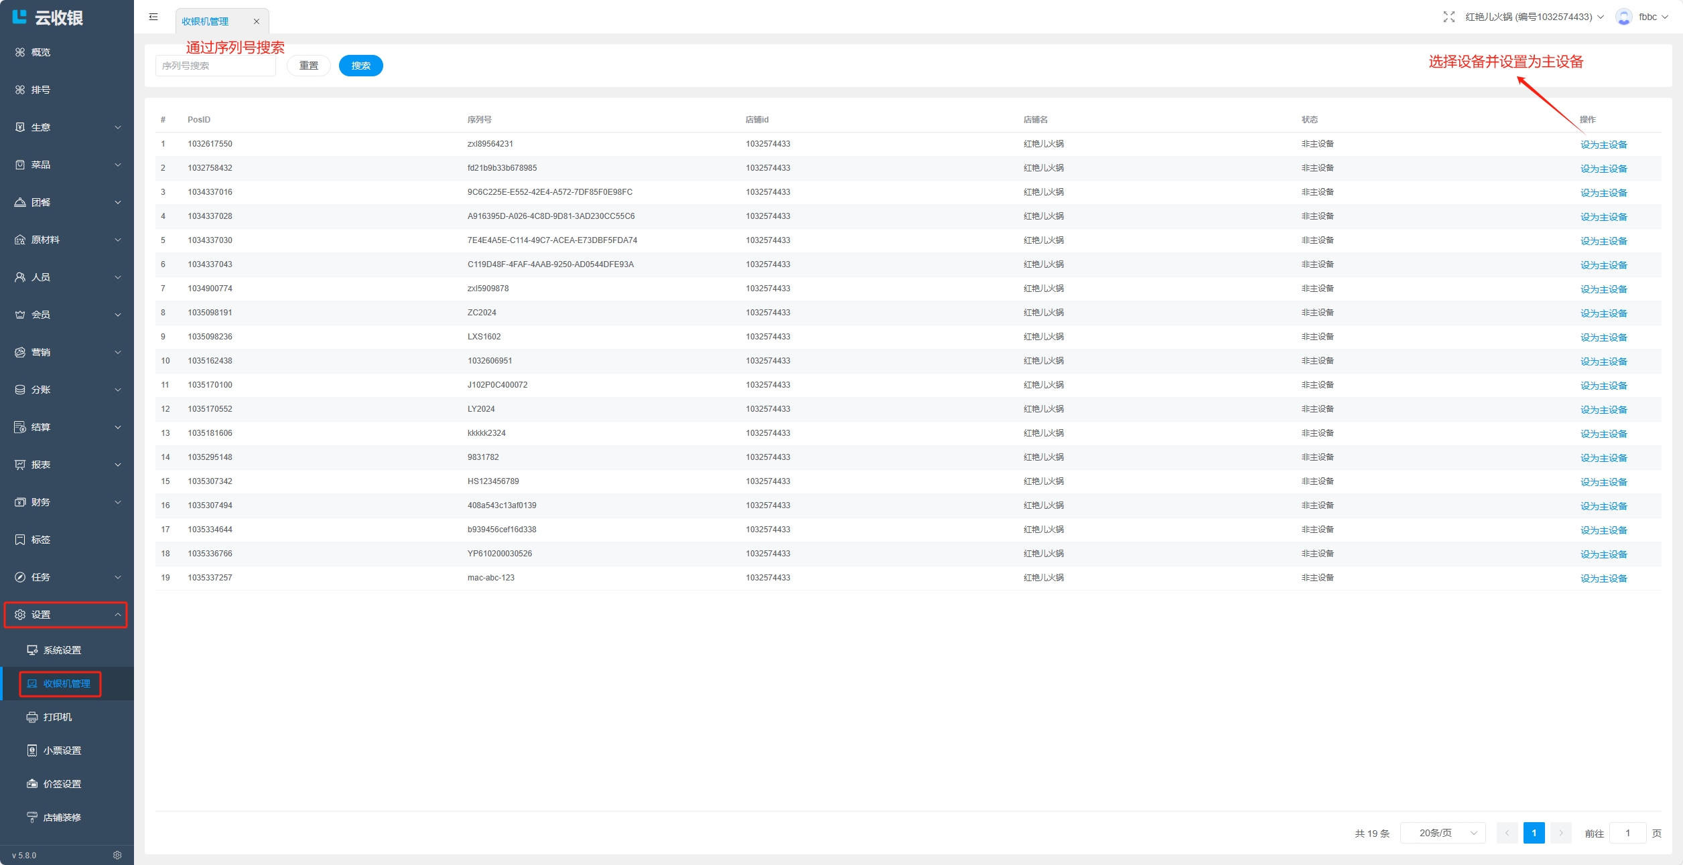This screenshot has height=865, width=1683.
Task: Open the 20条/页 page size dropdown
Action: (x=1443, y=833)
